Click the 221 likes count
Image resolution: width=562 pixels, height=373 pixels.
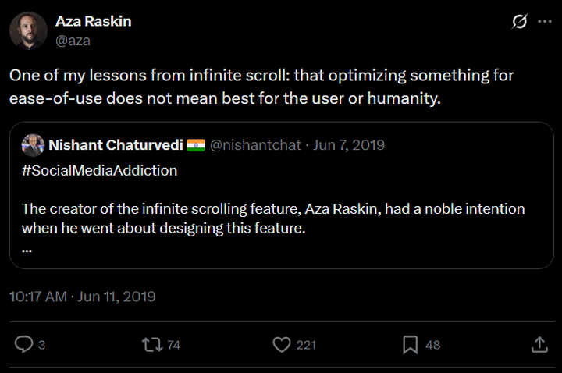click(x=306, y=345)
